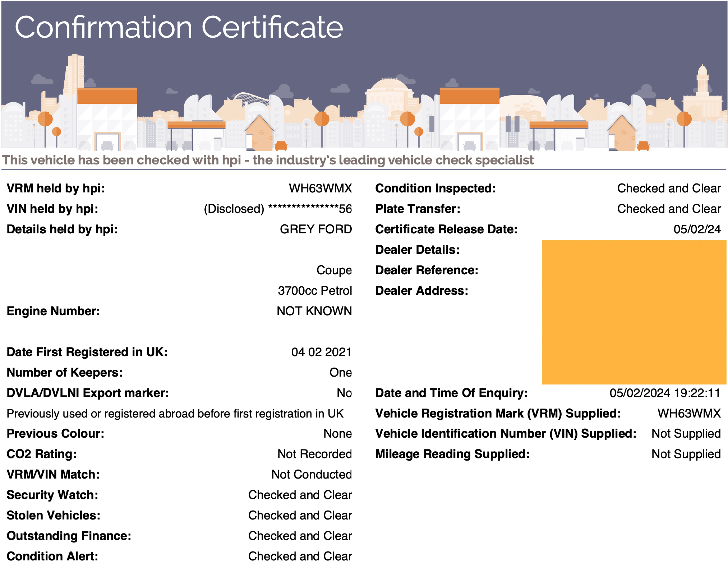Image resolution: width=728 pixels, height=578 pixels.
Task: Select the Number of Keepers value One
Action: click(341, 372)
